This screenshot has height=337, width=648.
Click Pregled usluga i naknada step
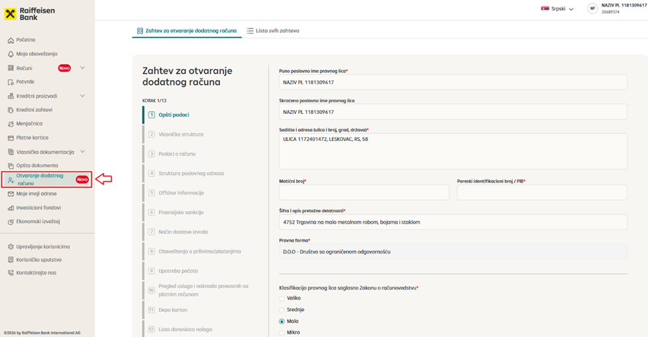click(203, 291)
